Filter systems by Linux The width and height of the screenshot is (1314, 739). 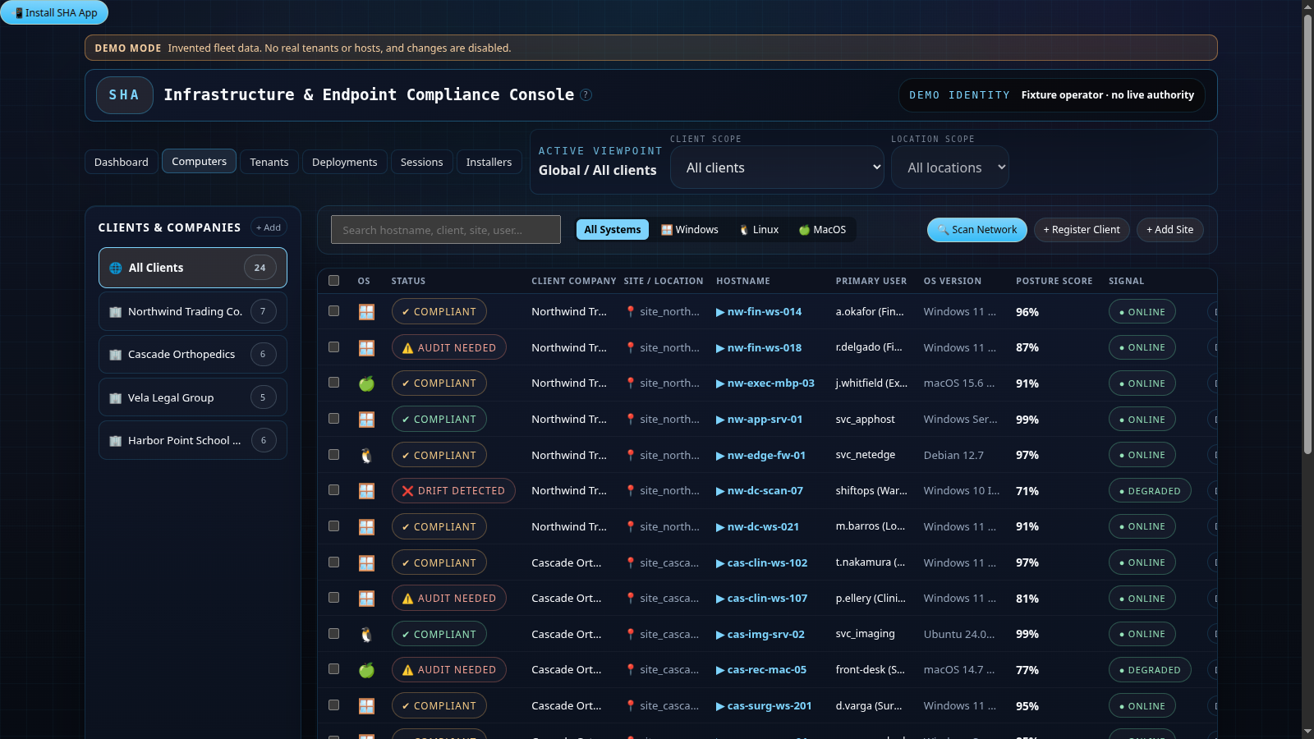(x=759, y=230)
